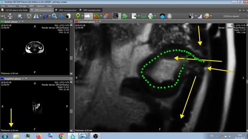Click Coronal plane Thickness 6.00 mm label
Screen dimensions: 248x139
pyautogui.click(x=84, y=131)
